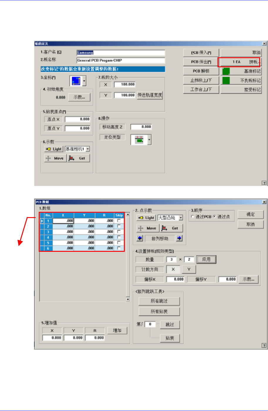The width and height of the screenshot is (268, 411).
Task: Click Get button in PCB 数组 dialog
Action: 171,228
